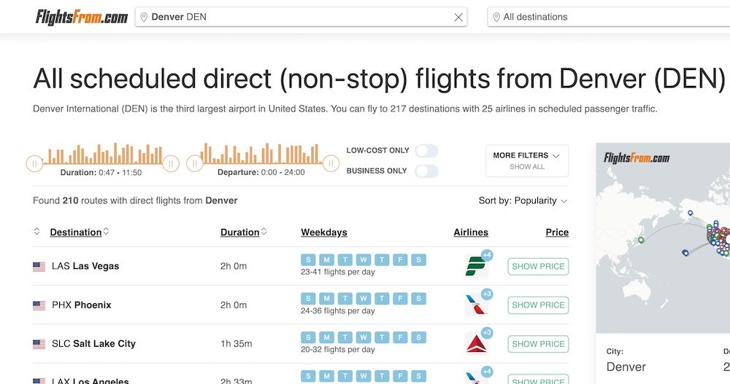The height and width of the screenshot is (384, 730).
Task: Click the location pin in destinations field
Action: click(x=496, y=17)
